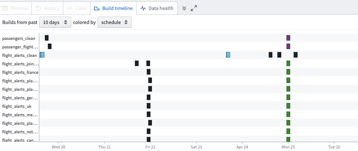Select the flight_alerts_join… row label
Image resolution: width=358 pixels, height=151 pixels.
[20, 64]
